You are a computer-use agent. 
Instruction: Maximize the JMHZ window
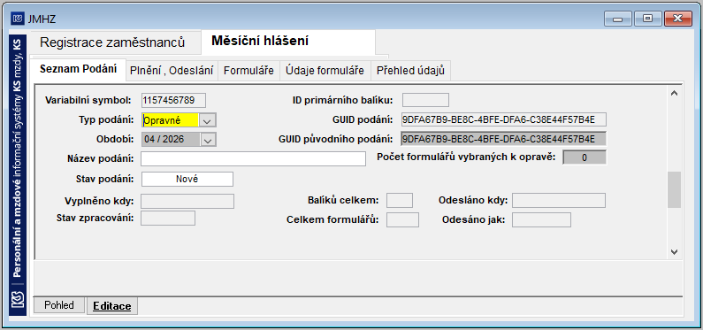coord(647,19)
